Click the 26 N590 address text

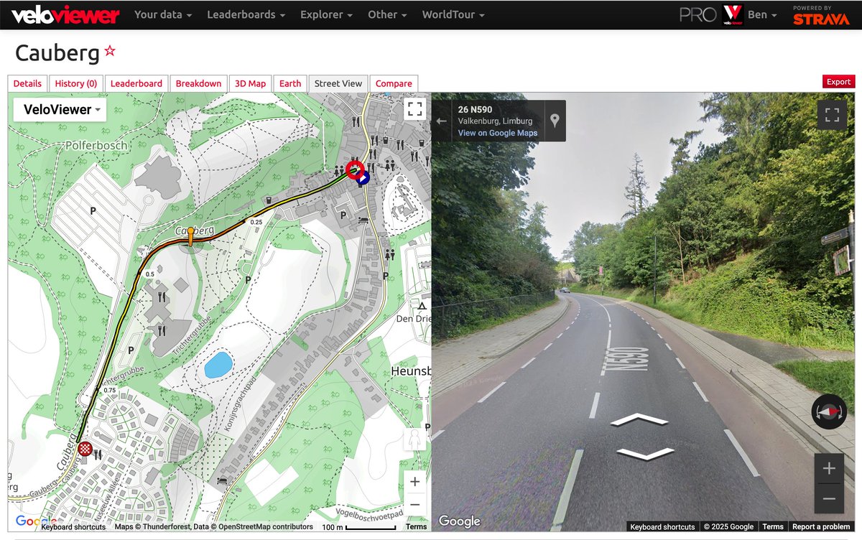(x=475, y=109)
